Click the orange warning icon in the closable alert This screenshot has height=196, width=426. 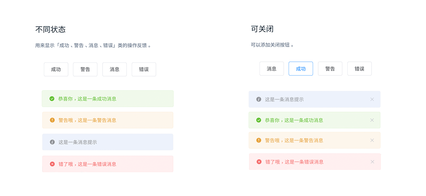pyautogui.click(x=259, y=140)
